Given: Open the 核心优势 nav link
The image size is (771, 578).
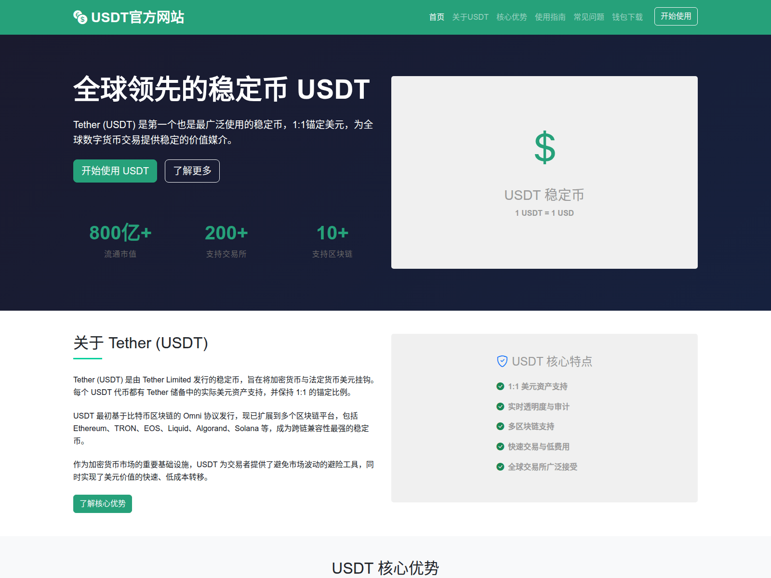Looking at the screenshot, I should point(511,17).
